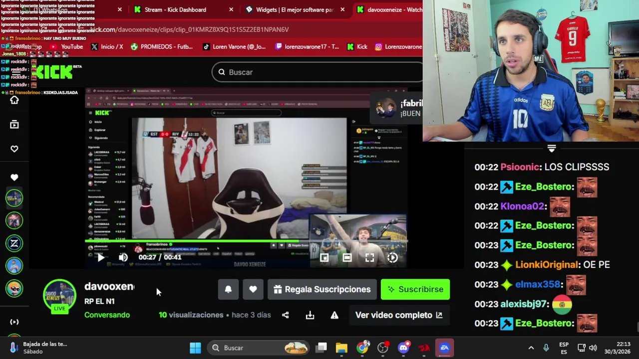639x359 pixels.
Task: Click the chat panel collapse handle icon
Action: point(552,149)
